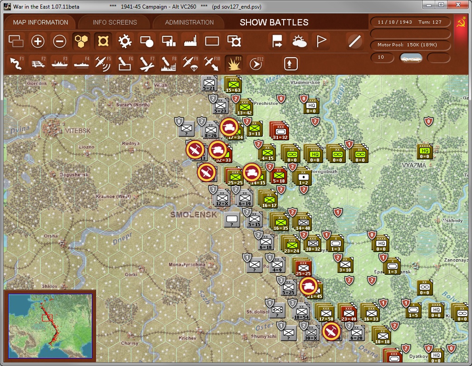Click the F12 end turn icon
The height and width of the screenshot is (366, 472).
(256, 63)
